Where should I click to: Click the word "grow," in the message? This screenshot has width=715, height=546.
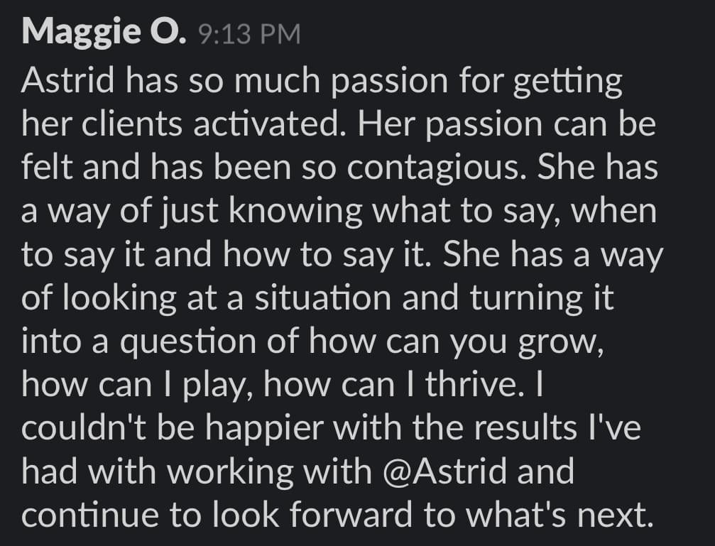pyautogui.click(x=561, y=342)
